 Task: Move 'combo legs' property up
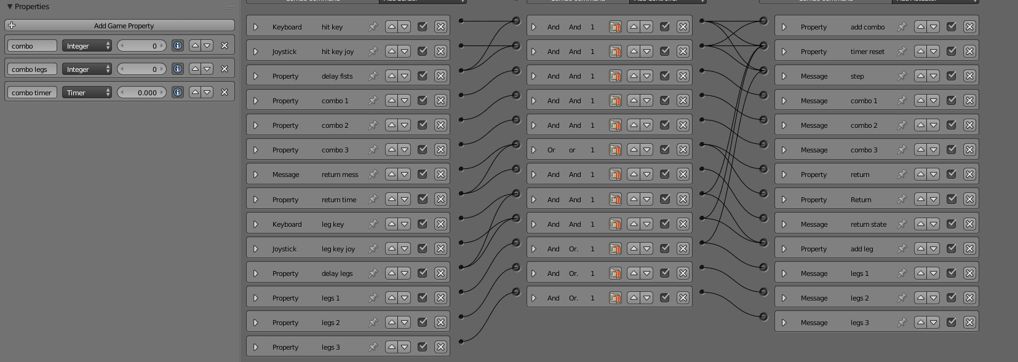(195, 69)
